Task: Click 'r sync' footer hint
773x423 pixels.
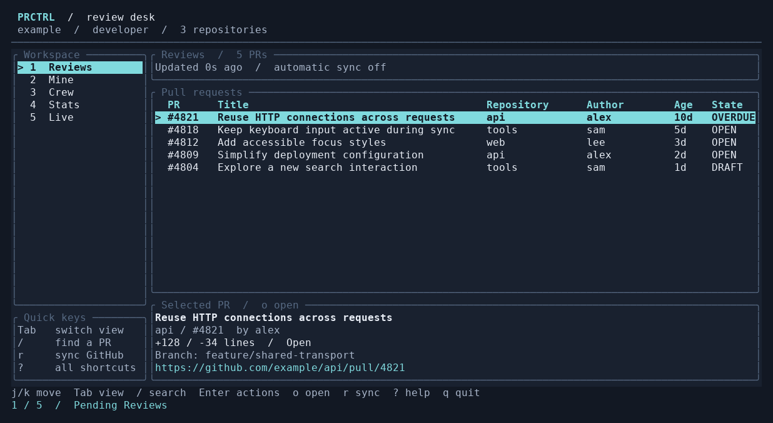Action: click(361, 393)
